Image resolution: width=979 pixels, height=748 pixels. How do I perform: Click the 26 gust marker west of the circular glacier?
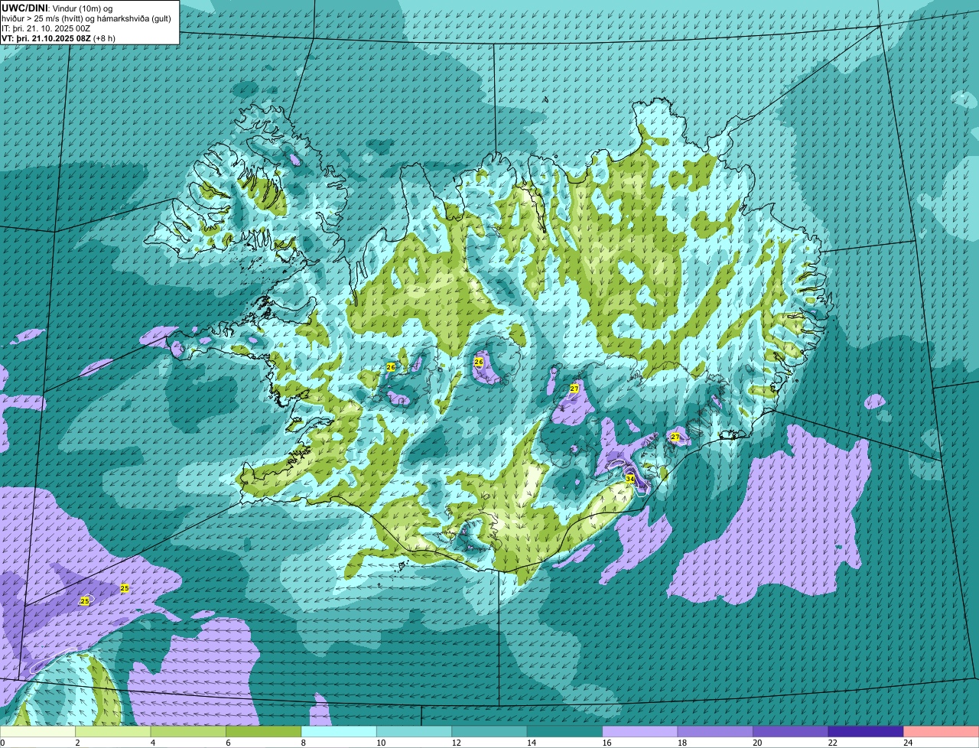click(391, 367)
